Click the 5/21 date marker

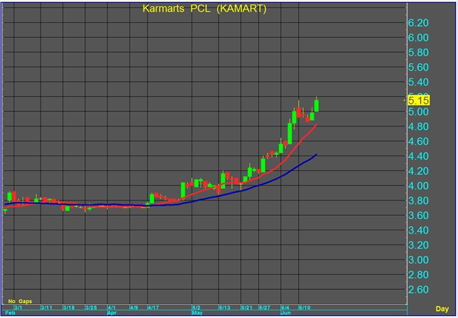click(x=247, y=308)
